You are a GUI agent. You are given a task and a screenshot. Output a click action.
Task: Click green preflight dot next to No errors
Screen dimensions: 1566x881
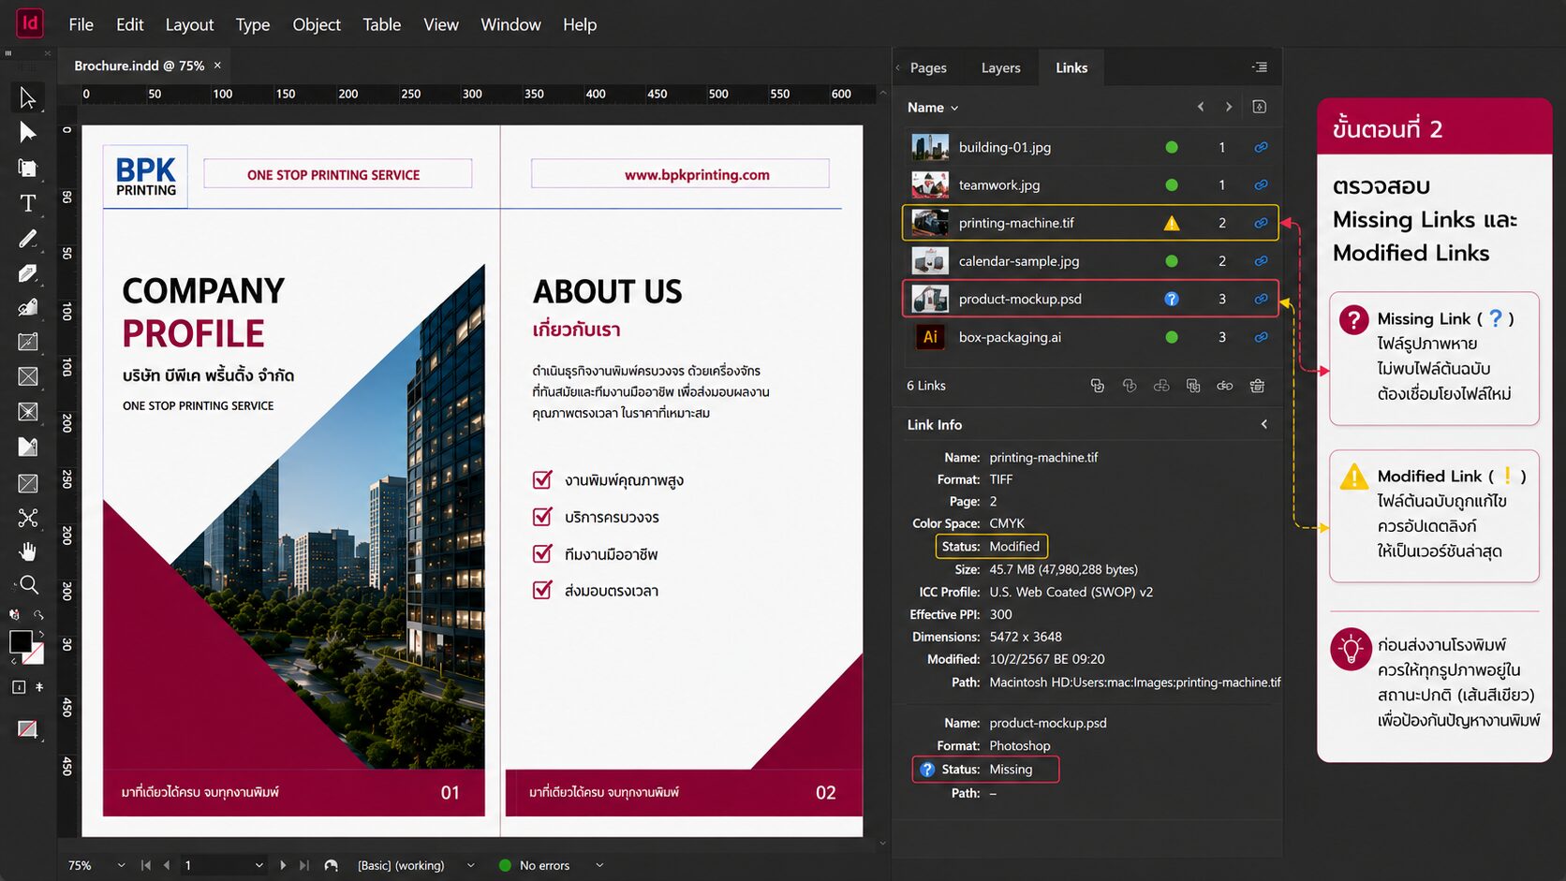(505, 865)
